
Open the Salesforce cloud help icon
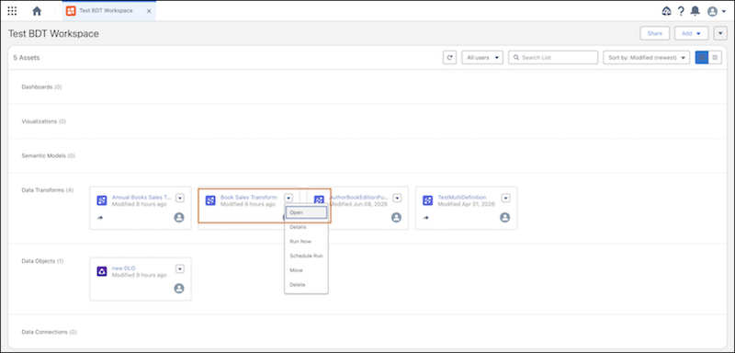(666, 11)
